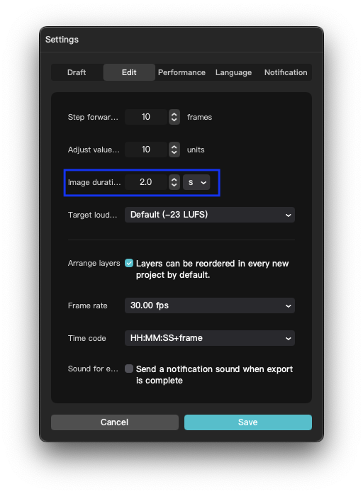363x494 pixels.
Task: Use the Image duration stepper arrows
Action: [x=174, y=182]
